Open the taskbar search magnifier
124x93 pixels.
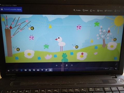[13, 71]
